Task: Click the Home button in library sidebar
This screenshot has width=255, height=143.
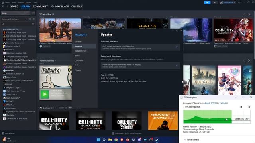Action: click(x=16, y=13)
